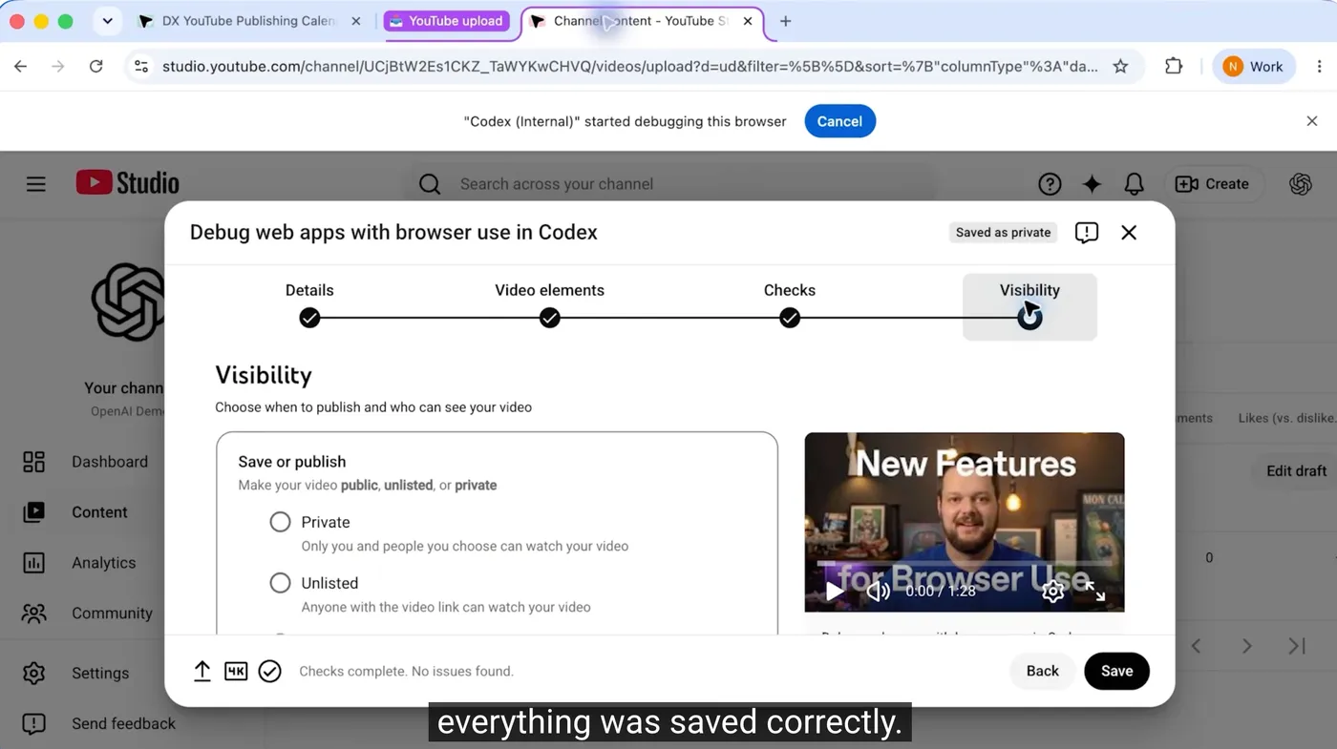Open the Work profile menu

[x=1255, y=66]
